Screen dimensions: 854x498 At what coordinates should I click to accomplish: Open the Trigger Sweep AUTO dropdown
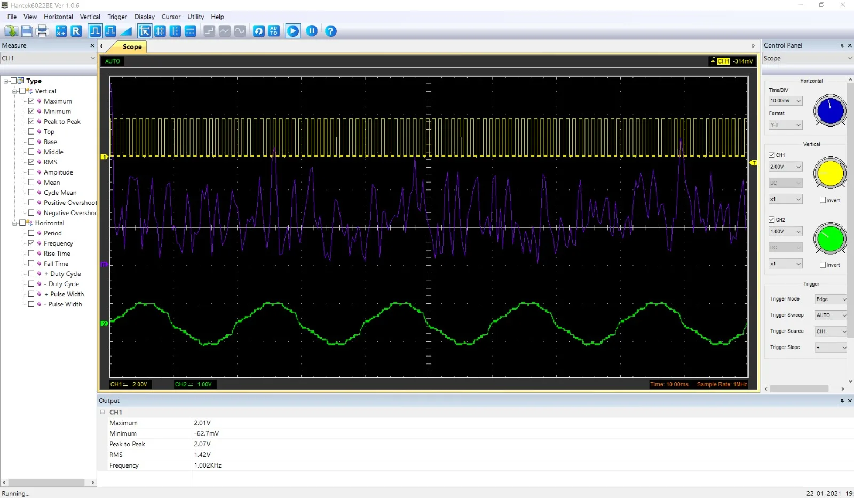pyautogui.click(x=831, y=315)
